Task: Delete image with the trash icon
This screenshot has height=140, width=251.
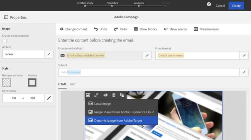Action: (114, 95)
